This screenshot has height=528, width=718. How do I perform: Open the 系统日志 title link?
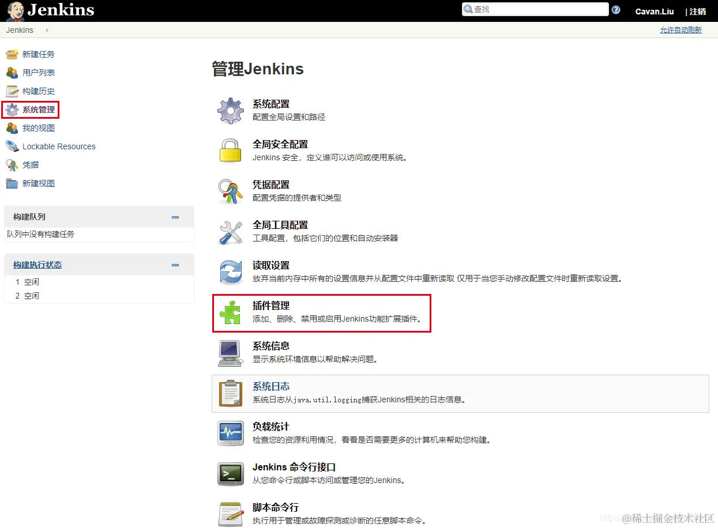271,387
